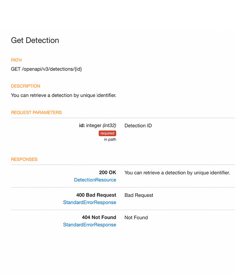246x274 pixels.
Task: Click the id: integer (int32) parameter name
Action: (98, 126)
